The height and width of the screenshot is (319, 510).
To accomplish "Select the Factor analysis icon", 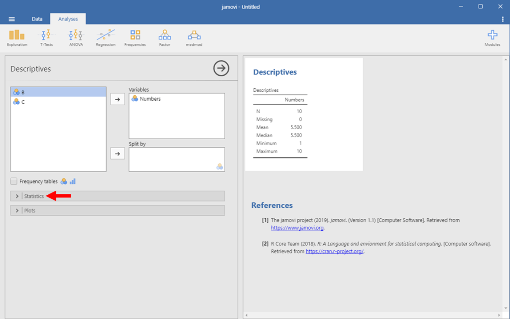I will [x=164, y=37].
